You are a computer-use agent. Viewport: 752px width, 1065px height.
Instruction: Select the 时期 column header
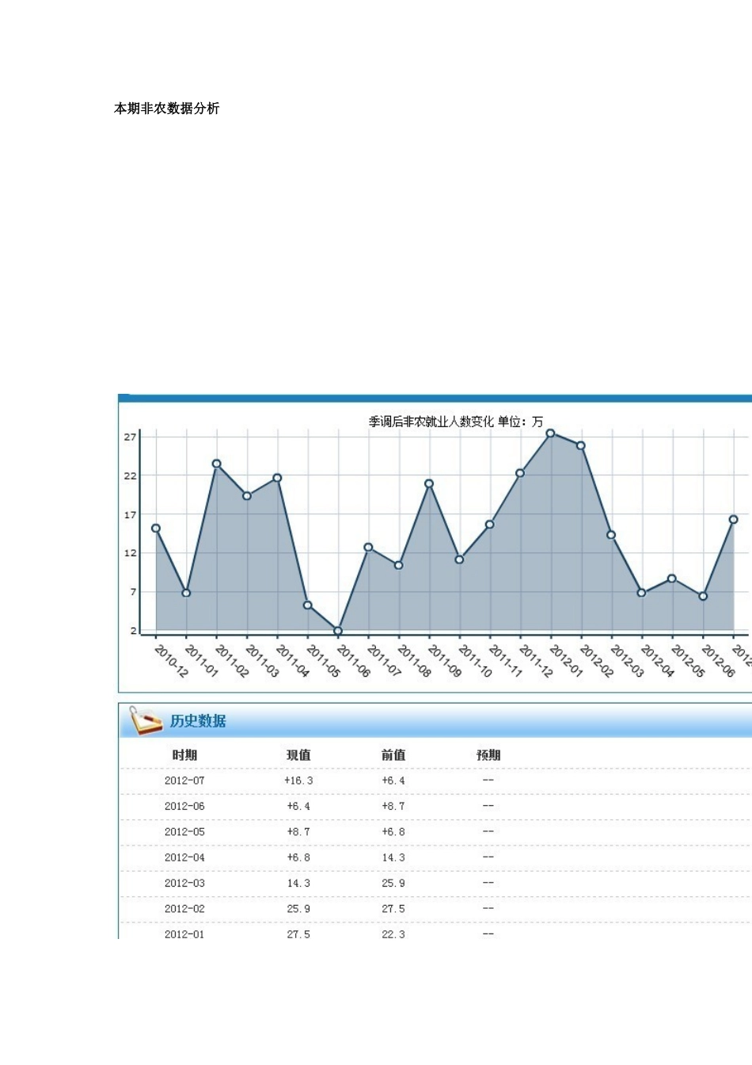point(184,755)
